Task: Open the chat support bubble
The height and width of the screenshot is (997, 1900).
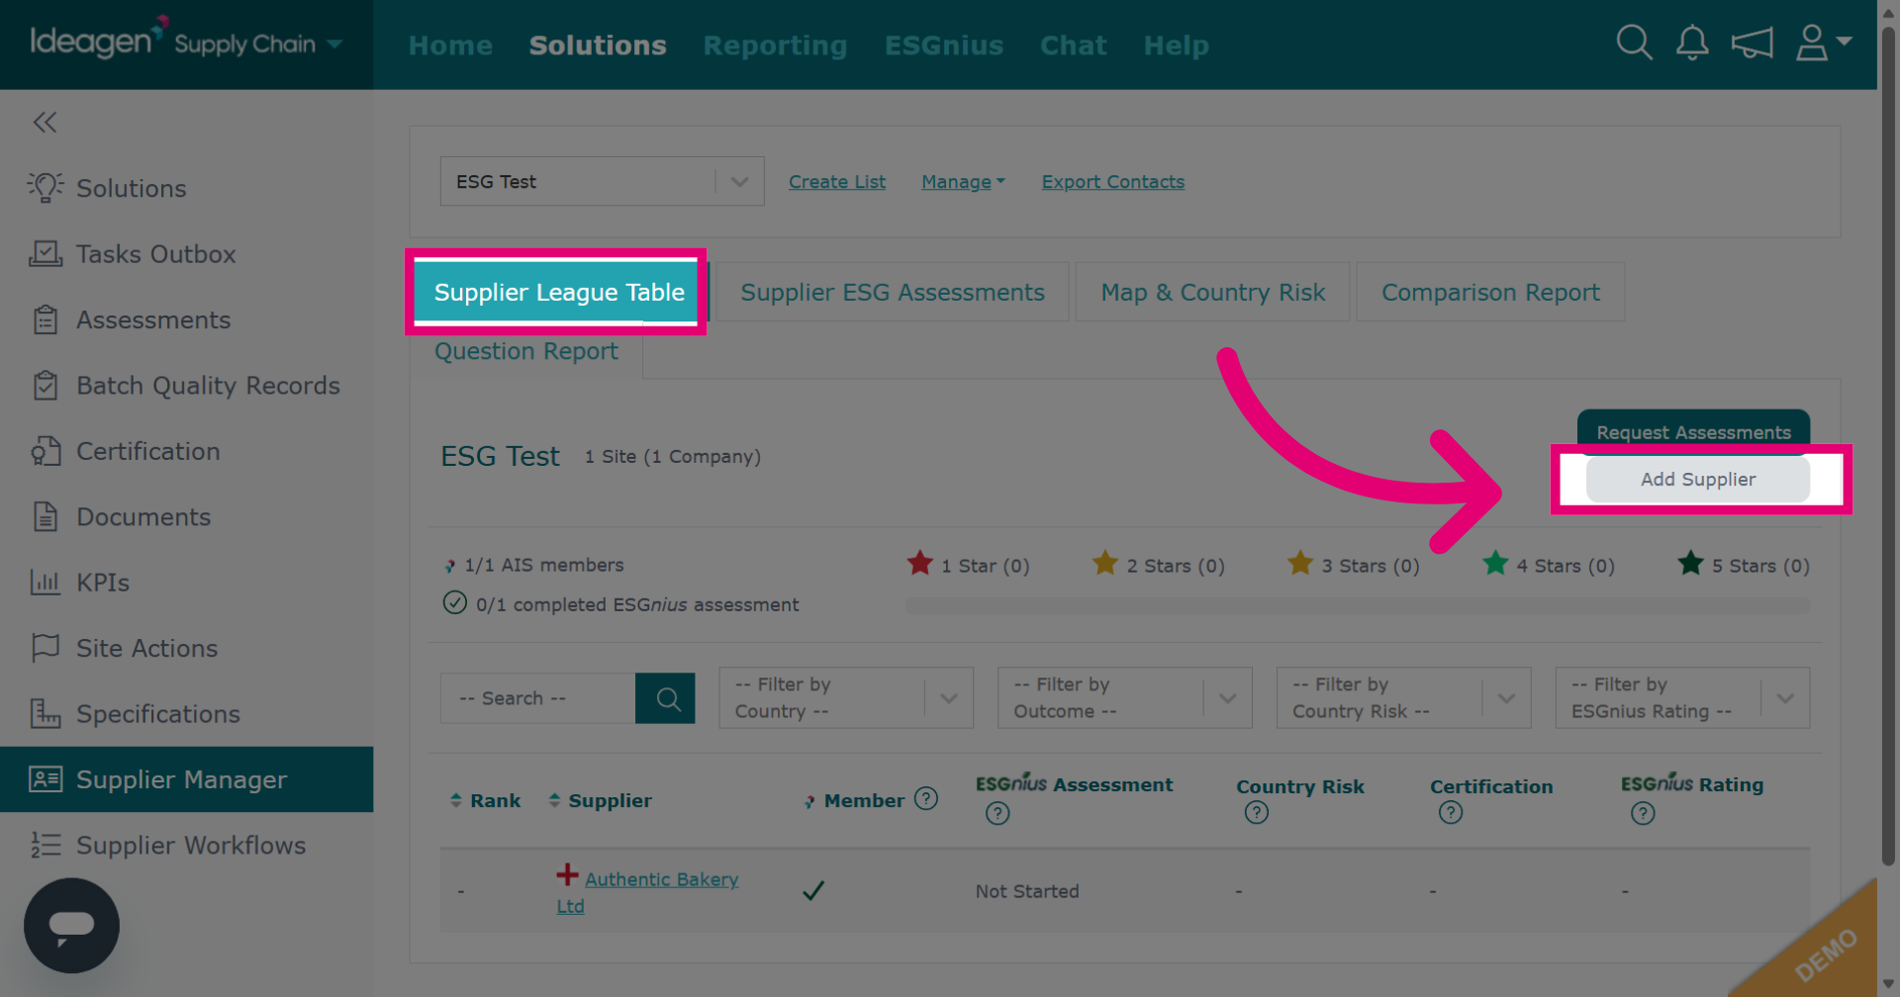Action: click(x=71, y=925)
